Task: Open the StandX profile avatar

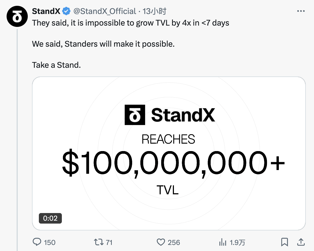Action: coord(17,16)
